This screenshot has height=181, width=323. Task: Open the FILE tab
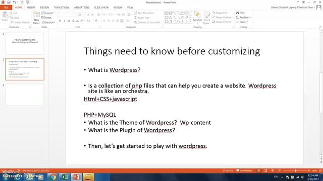tap(6, 8)
